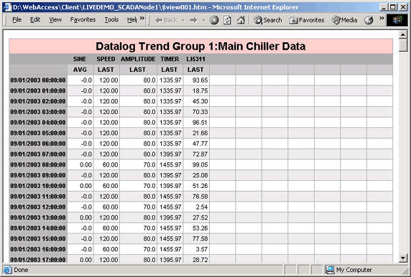
Task: Open the Favorites toolbar button
Action: 307,20
